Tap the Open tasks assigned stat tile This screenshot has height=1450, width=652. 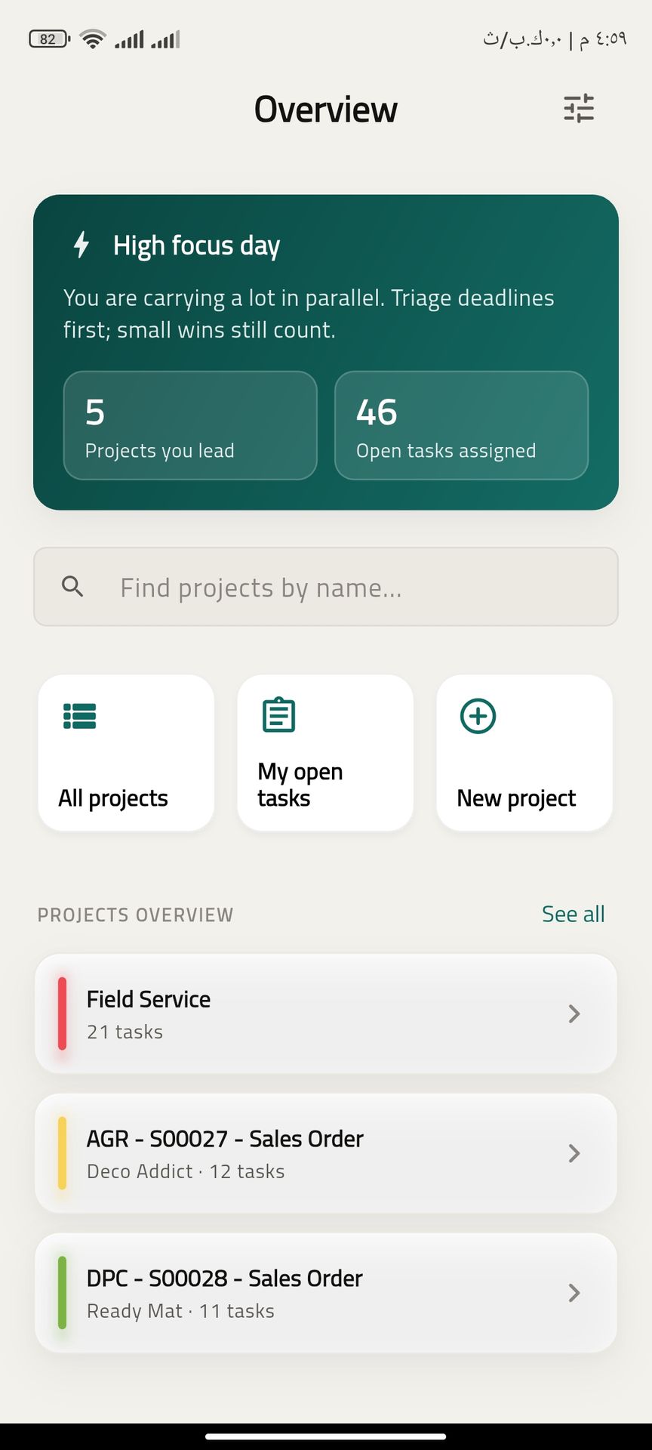click(461, 425)
